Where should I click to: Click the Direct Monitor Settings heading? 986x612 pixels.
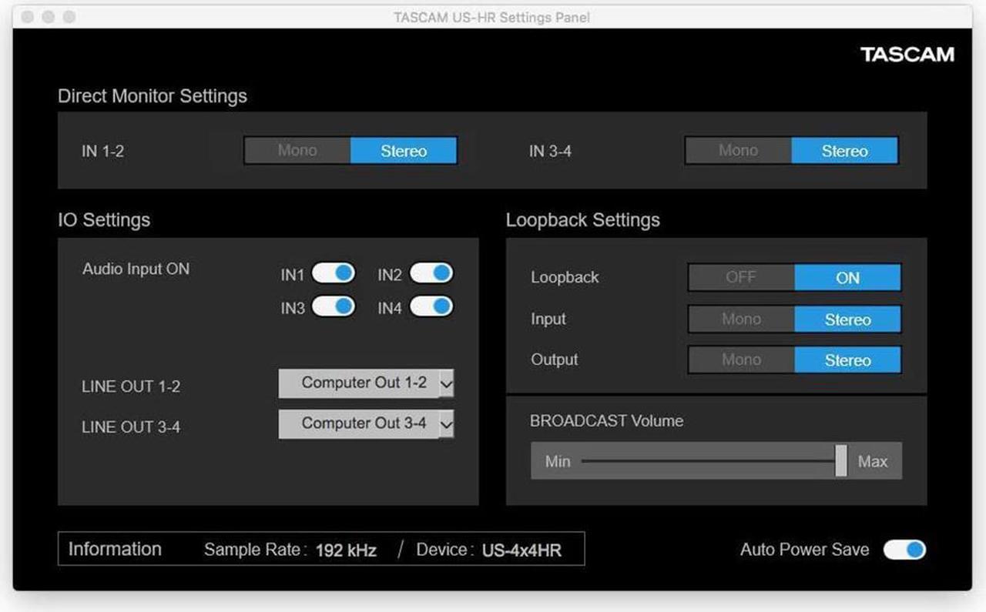click(x=153, y=96)
